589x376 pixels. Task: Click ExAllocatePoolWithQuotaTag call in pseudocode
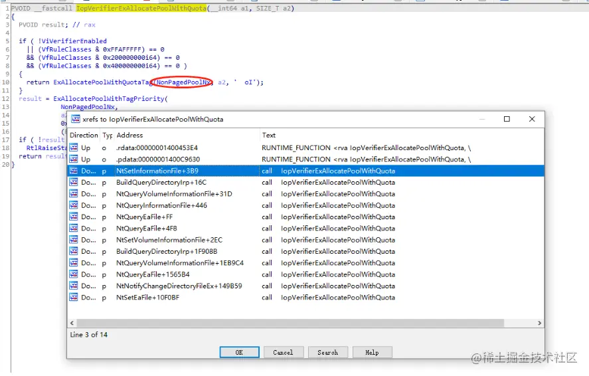102,82
